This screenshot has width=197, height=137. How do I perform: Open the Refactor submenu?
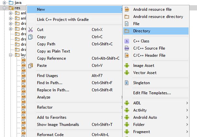[x=75, y=107]
